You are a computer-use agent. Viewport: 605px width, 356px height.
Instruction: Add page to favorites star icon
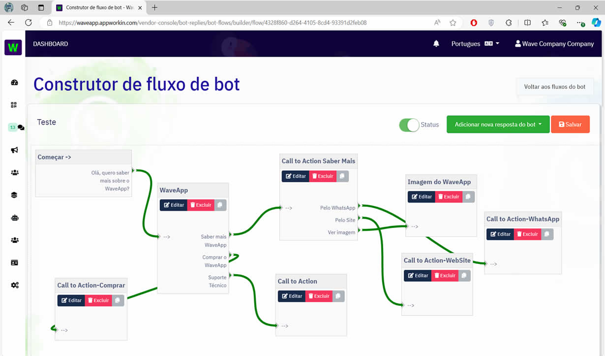[x=453, y=23]
